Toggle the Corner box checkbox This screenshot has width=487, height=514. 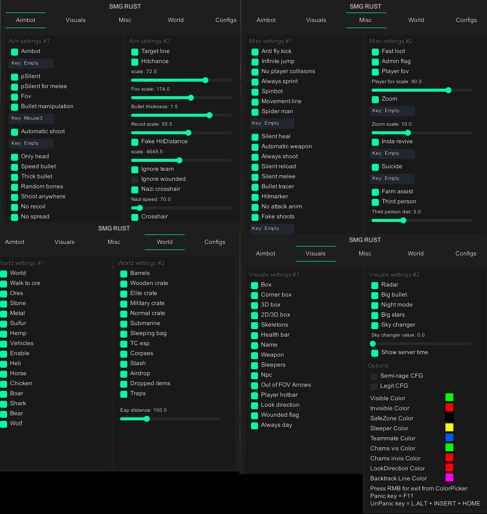[x=255, y=296]
